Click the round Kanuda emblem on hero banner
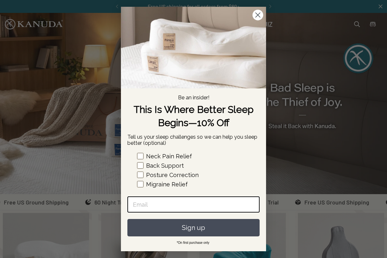Image resolution: width=387 pixels, height=258 pixels. pyautogui.click(x=358, y=58)
